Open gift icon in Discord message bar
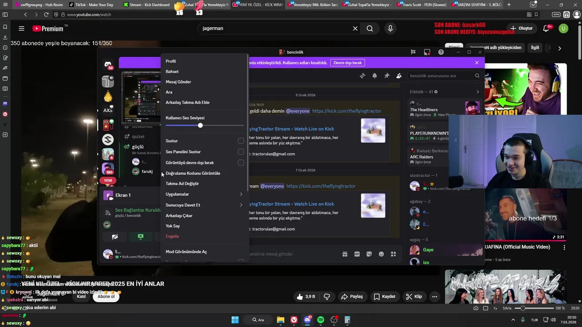582x327 pixels. coord(345,254)
